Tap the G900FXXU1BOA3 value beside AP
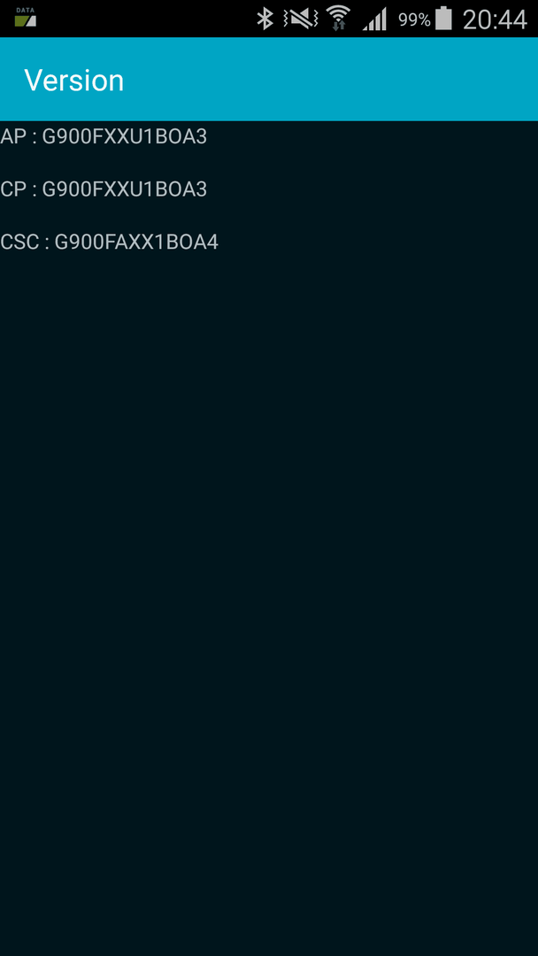538x956 pixels. coord(124,136)
